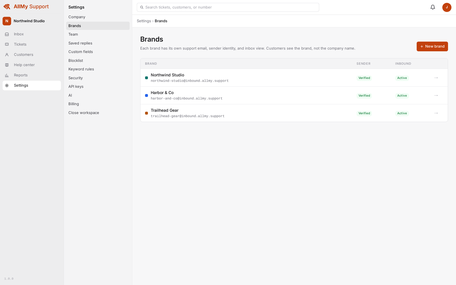Image resolution: width=456 pixels, height=285 pixels.
Task: Open Help center section
Action: 32,65
